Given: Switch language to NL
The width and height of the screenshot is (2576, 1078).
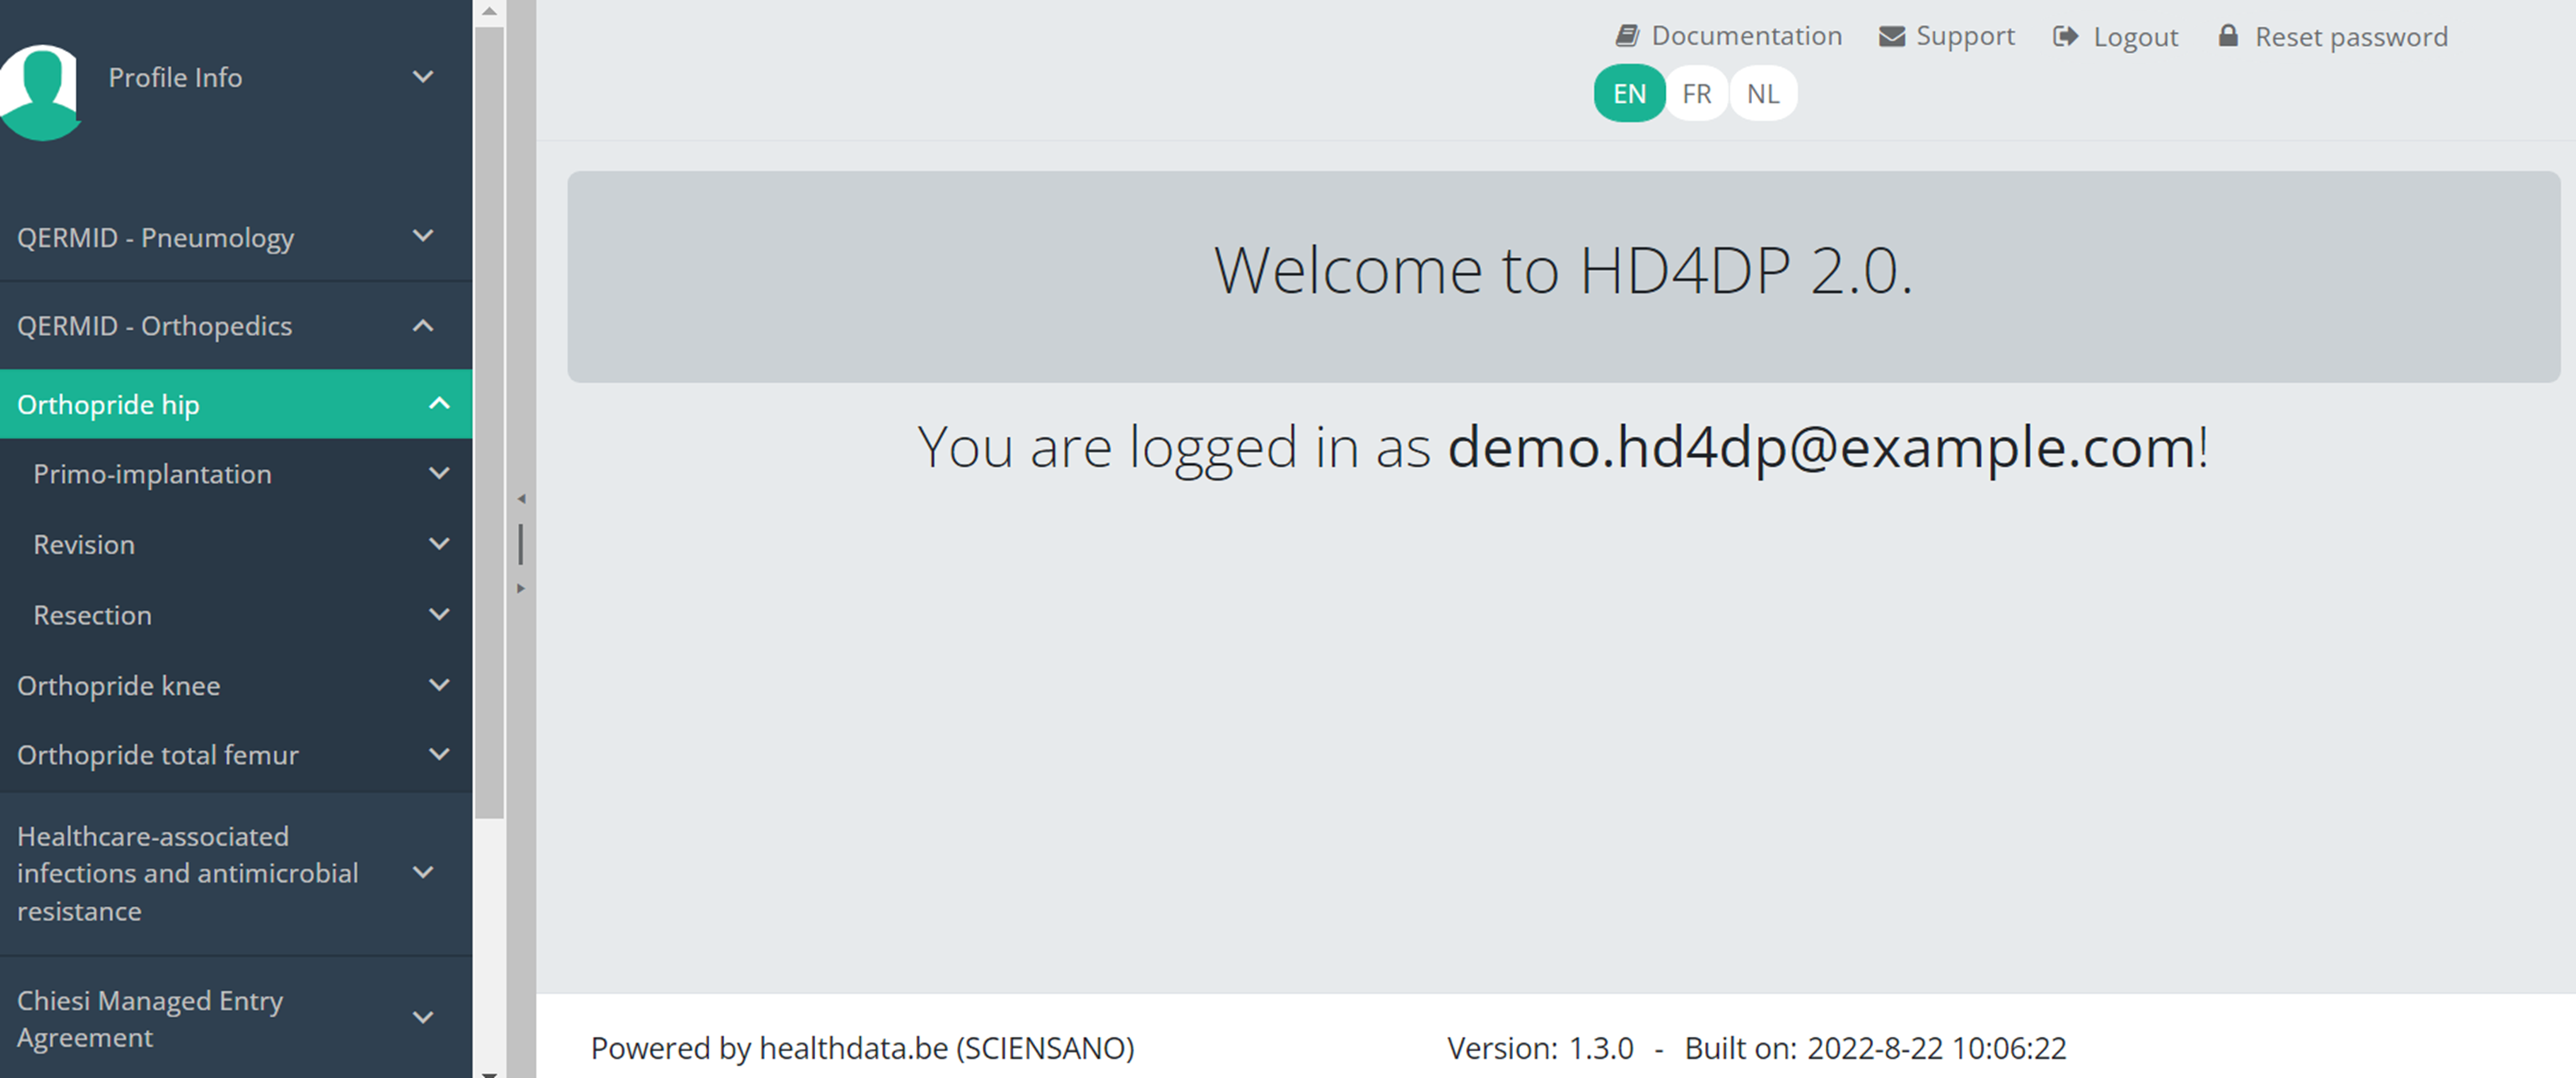Looking at the screenshot, I should tap(1762, 94).
